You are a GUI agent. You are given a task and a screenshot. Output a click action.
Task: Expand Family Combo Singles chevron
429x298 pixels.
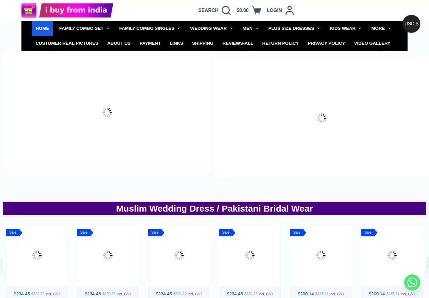click(179, 28)
